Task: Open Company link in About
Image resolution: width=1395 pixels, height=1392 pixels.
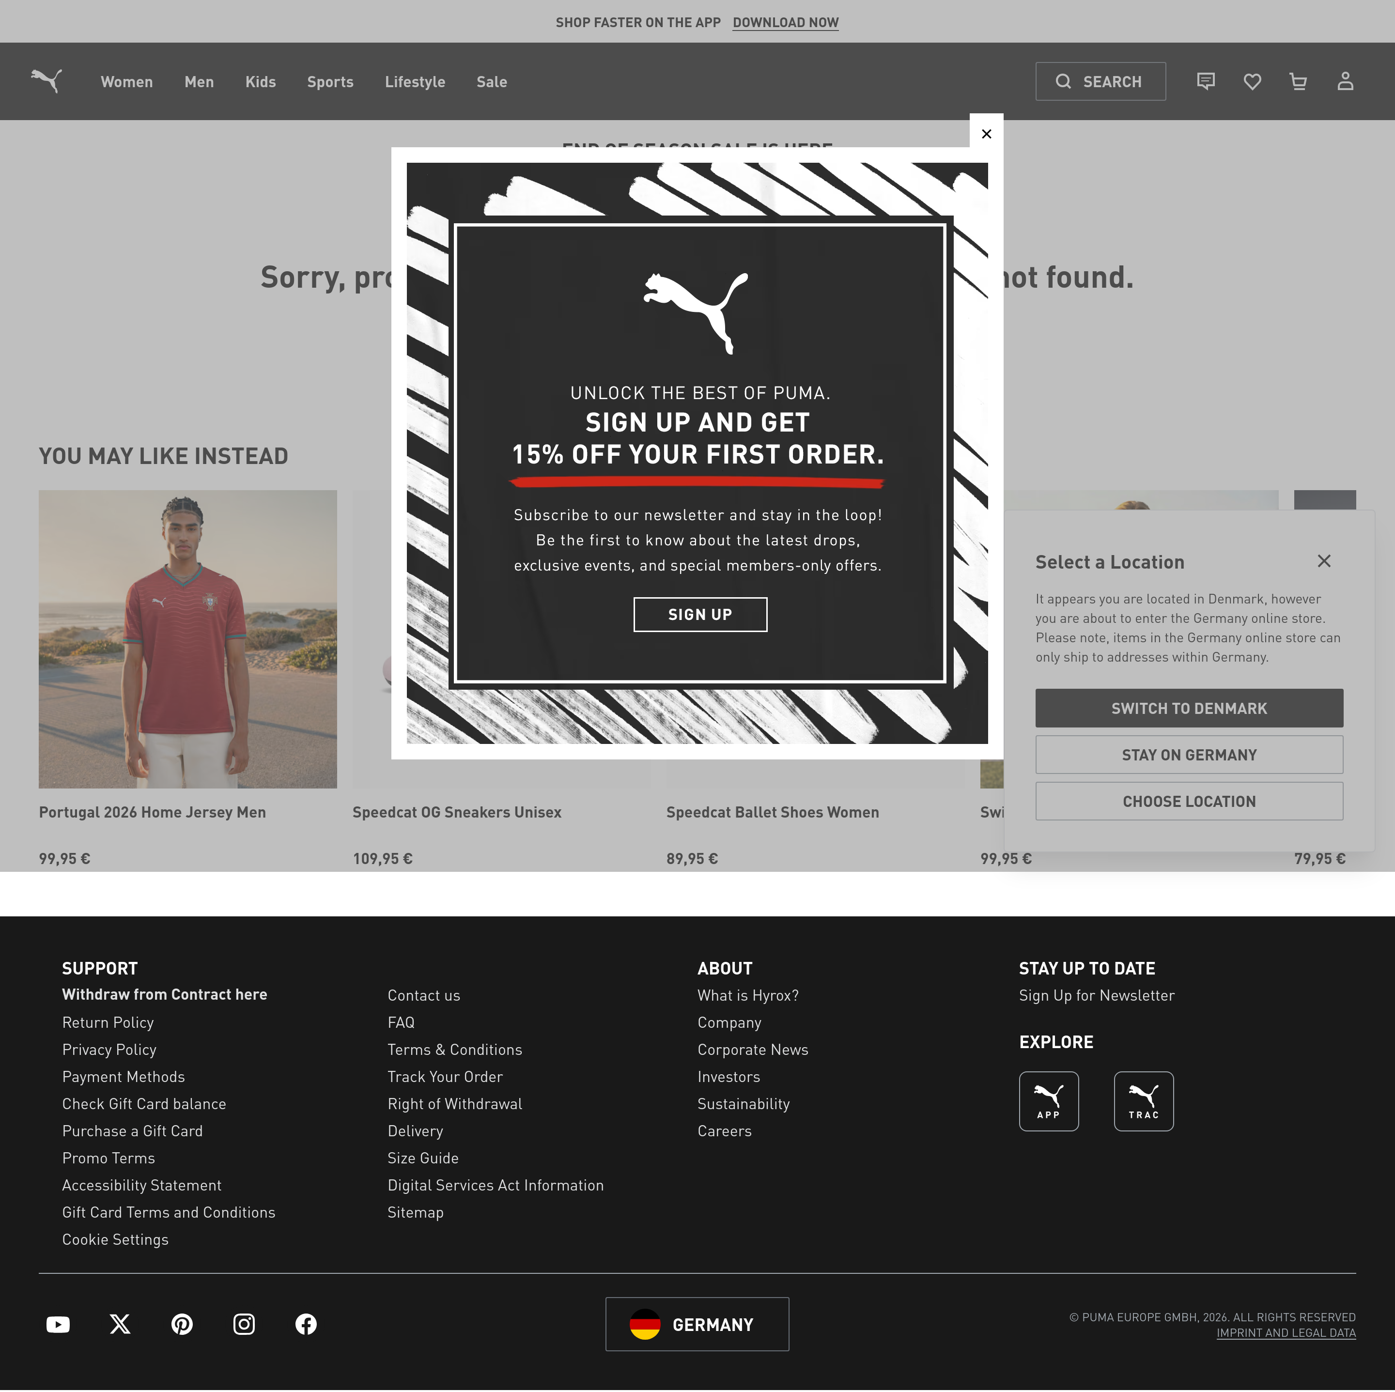Action: click(x=729, y=1022)
